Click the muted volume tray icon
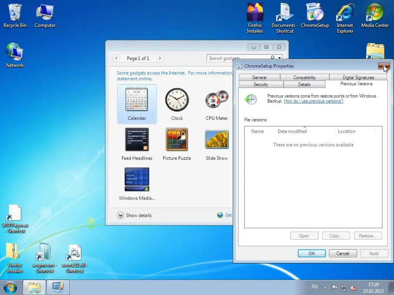The height and width of the screenshot is (295, 394). (353, 288)
